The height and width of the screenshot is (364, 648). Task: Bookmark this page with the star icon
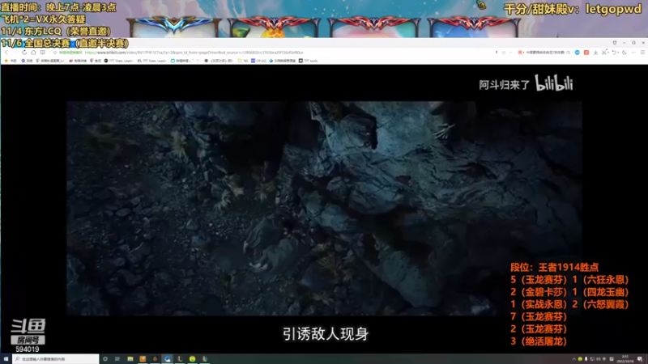[x=54, y=53]
